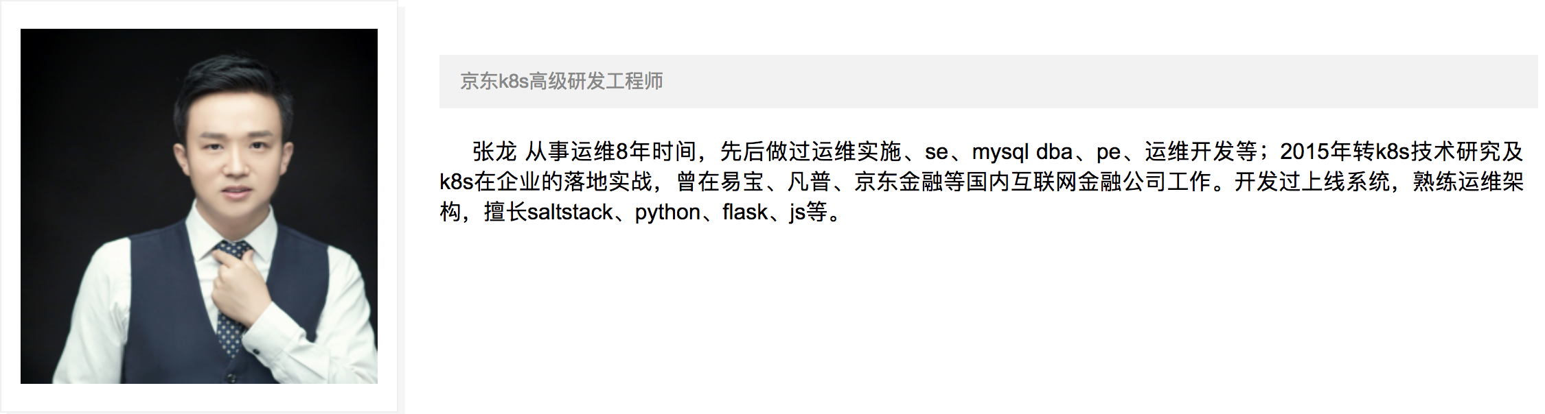Viewport: 1545px width, 414px height.
Task: Open the speaker portrait photo
Action: click(199, 206)
